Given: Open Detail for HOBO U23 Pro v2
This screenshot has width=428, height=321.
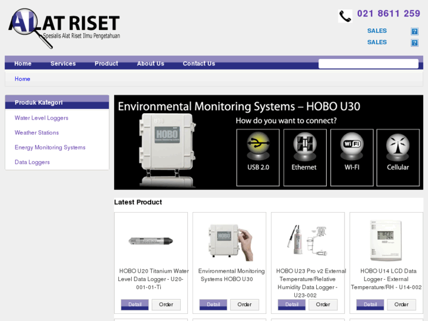Looking at the screenshot, I should 292,305.
